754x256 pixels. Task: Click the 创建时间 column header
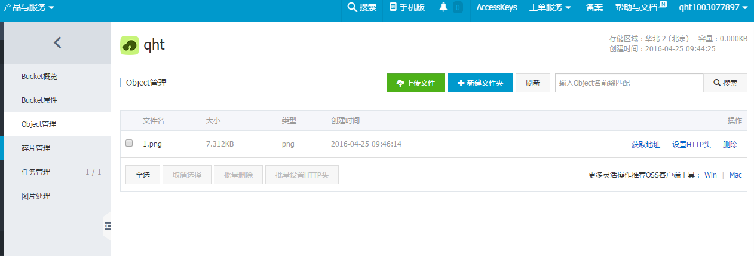[x=345, y=121]
